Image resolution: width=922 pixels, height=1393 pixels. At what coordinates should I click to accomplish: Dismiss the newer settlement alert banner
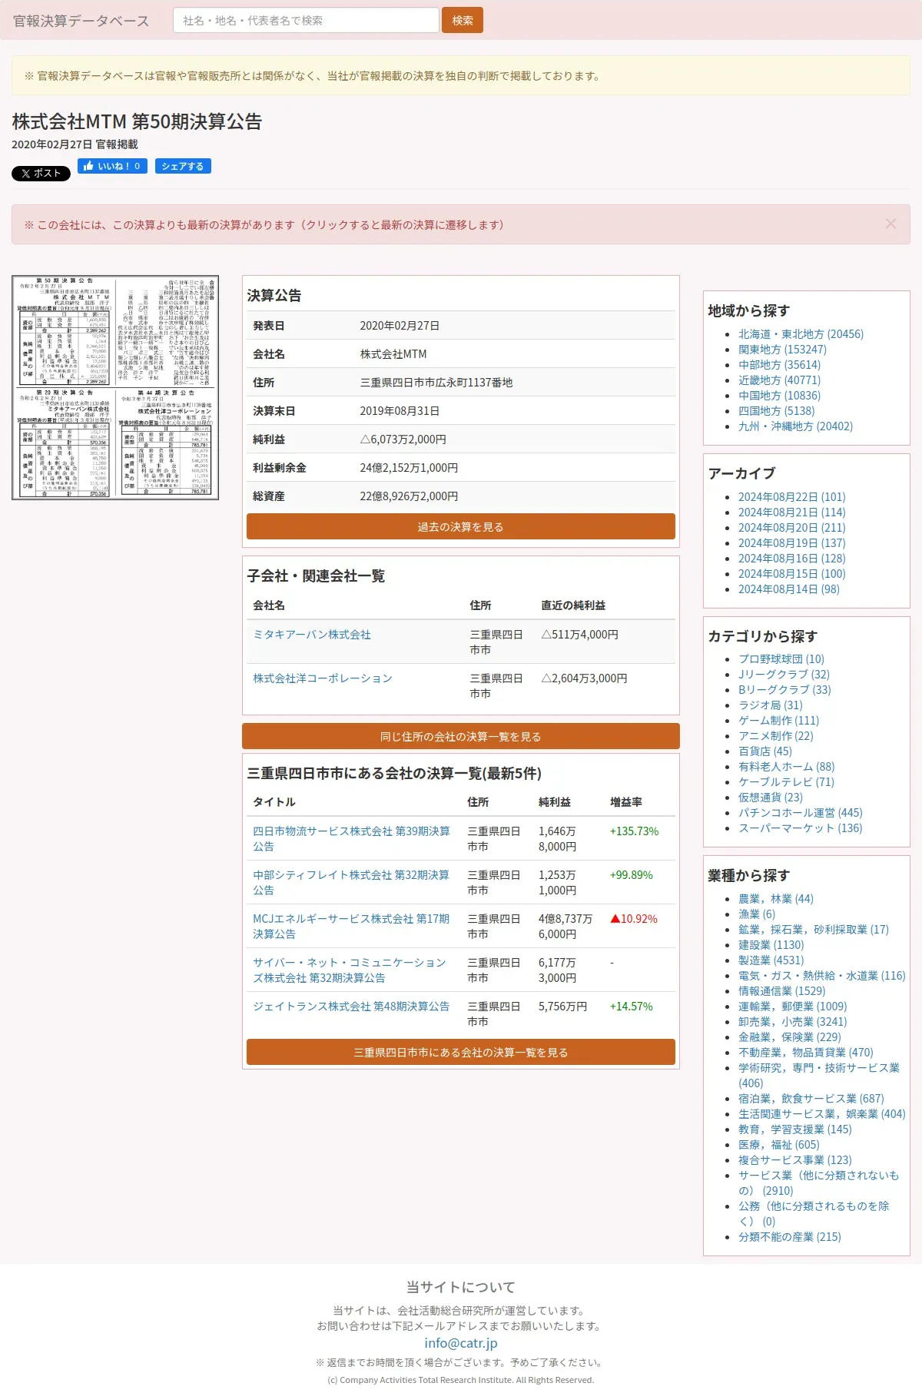(x=890, y=224)
